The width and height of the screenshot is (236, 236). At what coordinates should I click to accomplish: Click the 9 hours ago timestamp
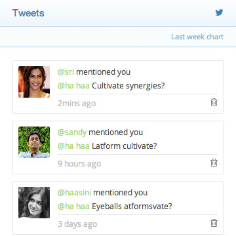[x=79, y=164]
